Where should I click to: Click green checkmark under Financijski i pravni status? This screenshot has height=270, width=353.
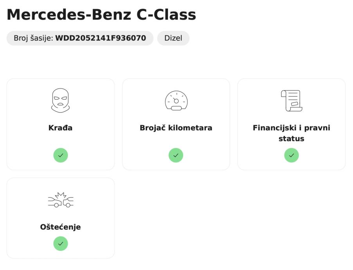(292, 155)
